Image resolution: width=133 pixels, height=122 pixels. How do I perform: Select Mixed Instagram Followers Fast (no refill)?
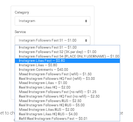tap(67, 92)
